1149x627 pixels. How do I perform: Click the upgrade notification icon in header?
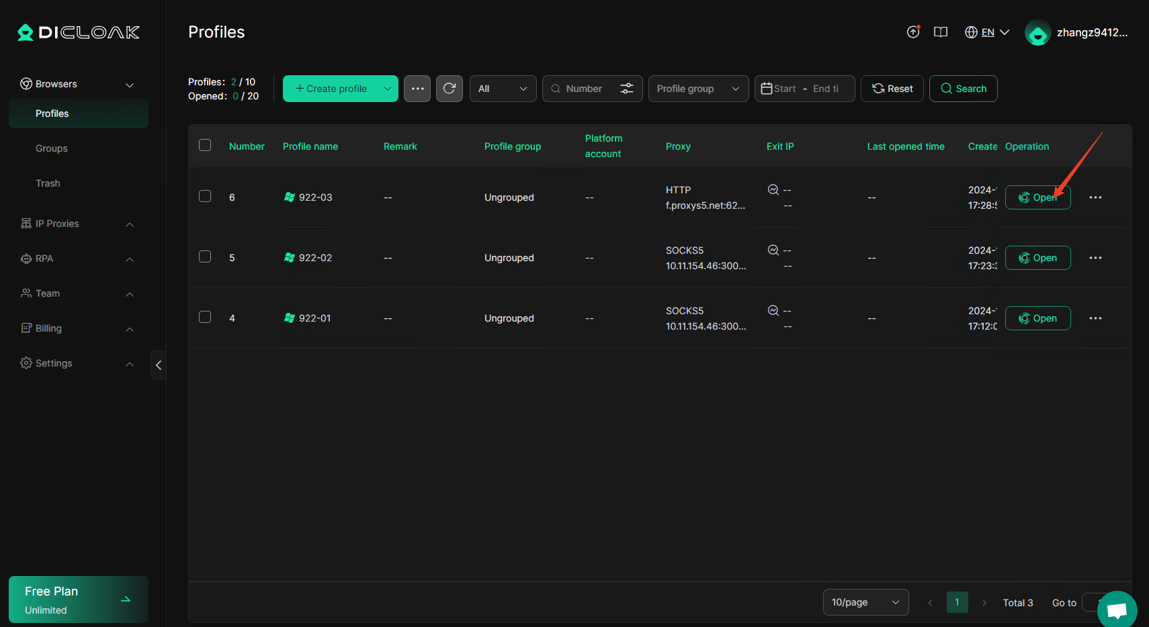(x=913, y=32)
